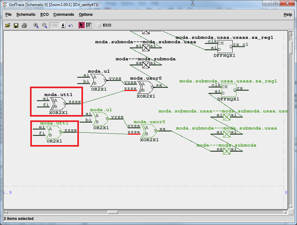Open the Schematic menu
Image resolution: width=297 pixels, height=225 pixels.
click(x=26, y=15)
